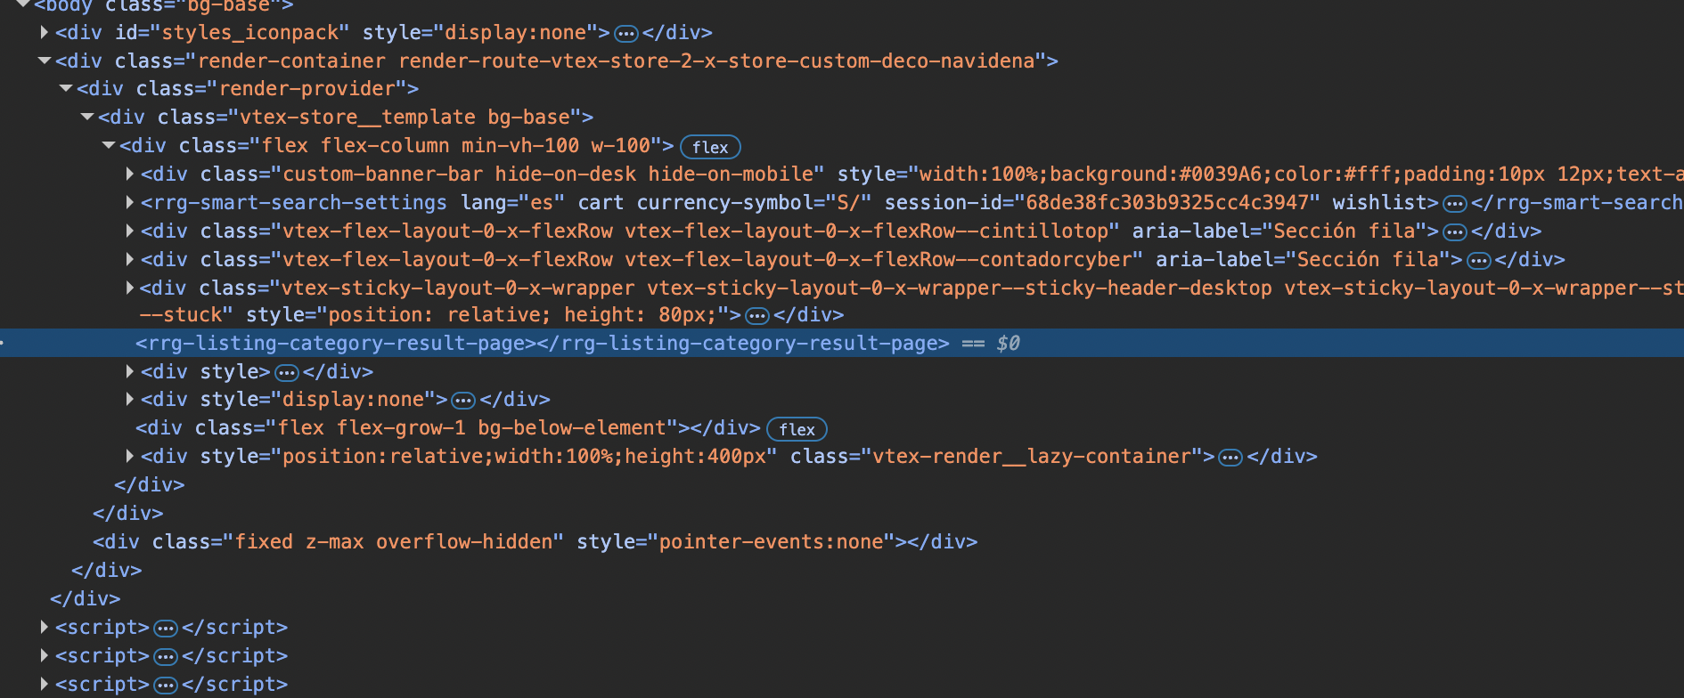The height and width of the screenshot is (698, 1684).
Task: Click the ellipsis in the empty-style div
Action: pos(286,372)
